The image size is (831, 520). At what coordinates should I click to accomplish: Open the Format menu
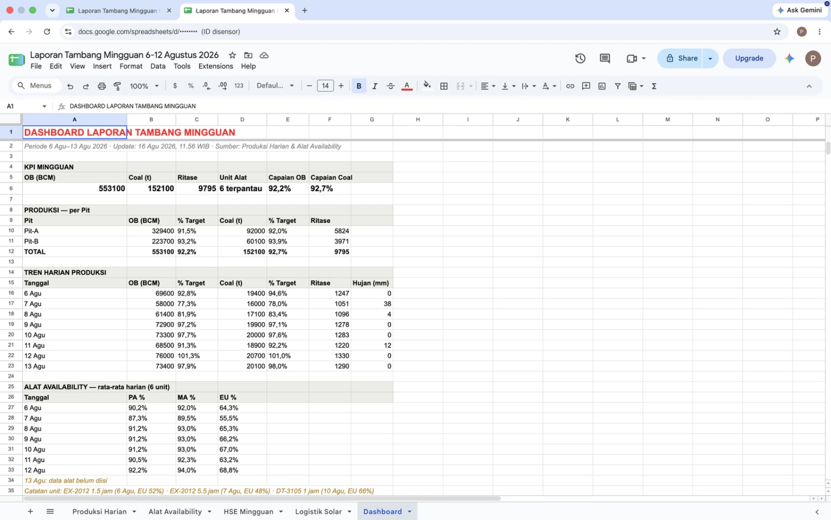coord(131,66)
